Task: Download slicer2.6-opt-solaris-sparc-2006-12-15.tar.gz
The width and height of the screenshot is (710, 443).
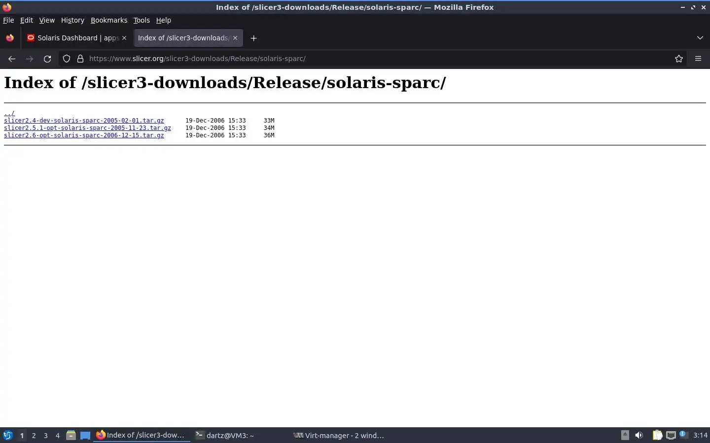Action: 84,135
